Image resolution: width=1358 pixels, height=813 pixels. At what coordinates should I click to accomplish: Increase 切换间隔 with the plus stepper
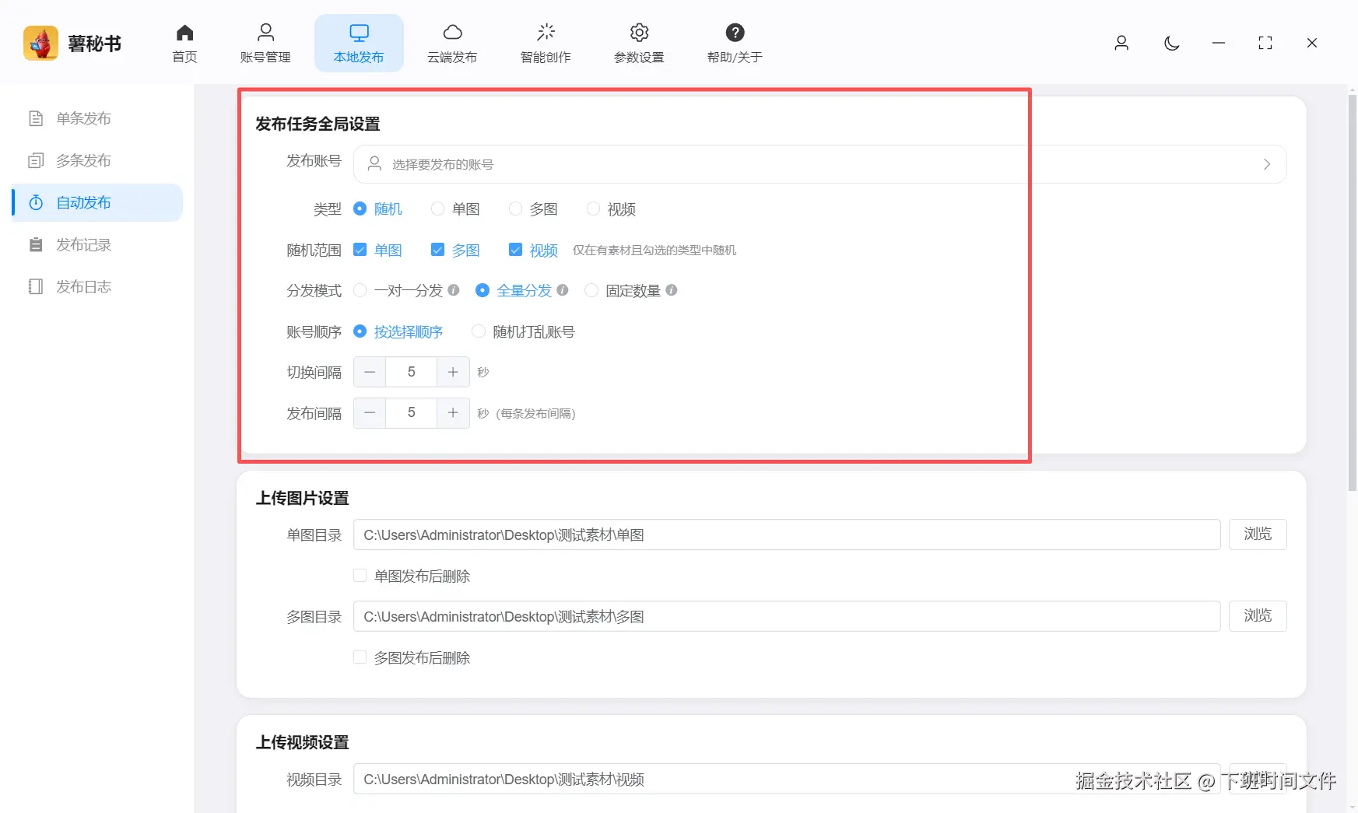click(x=453, y=372)
